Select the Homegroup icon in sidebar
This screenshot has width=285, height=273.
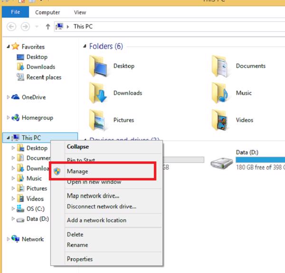(16, 118)
